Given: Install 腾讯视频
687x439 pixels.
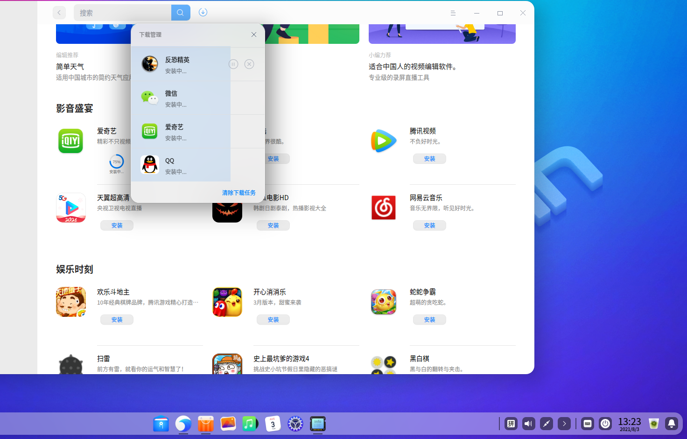Looking at the screenshot, I should coord(430,159).
